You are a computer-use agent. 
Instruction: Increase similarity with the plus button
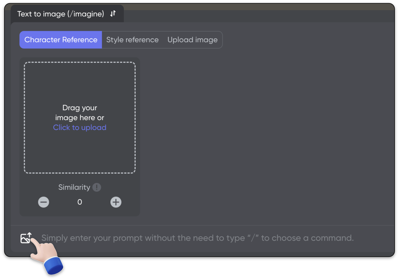[116, 202]
